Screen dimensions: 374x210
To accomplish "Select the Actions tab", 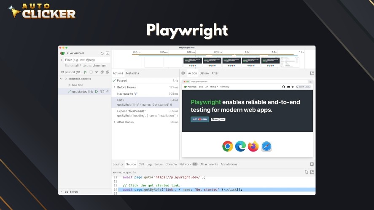I will (118, 73).
